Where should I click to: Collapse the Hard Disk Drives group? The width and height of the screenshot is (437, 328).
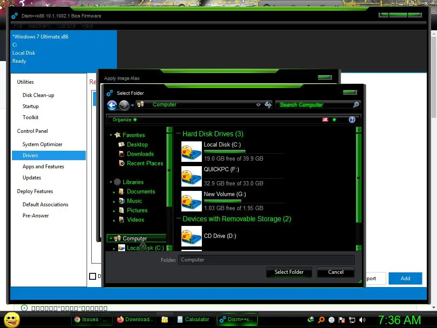179,134
